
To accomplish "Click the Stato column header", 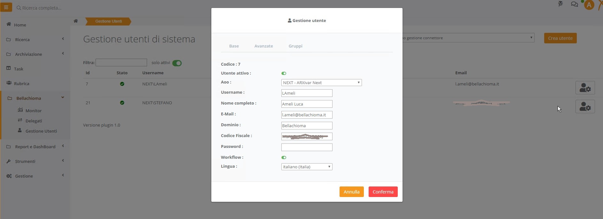I will (122, 73).
